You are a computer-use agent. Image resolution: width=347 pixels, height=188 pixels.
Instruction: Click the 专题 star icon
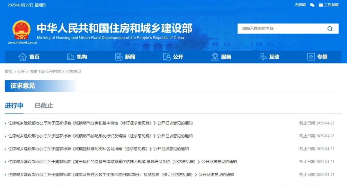pos(311,57)
